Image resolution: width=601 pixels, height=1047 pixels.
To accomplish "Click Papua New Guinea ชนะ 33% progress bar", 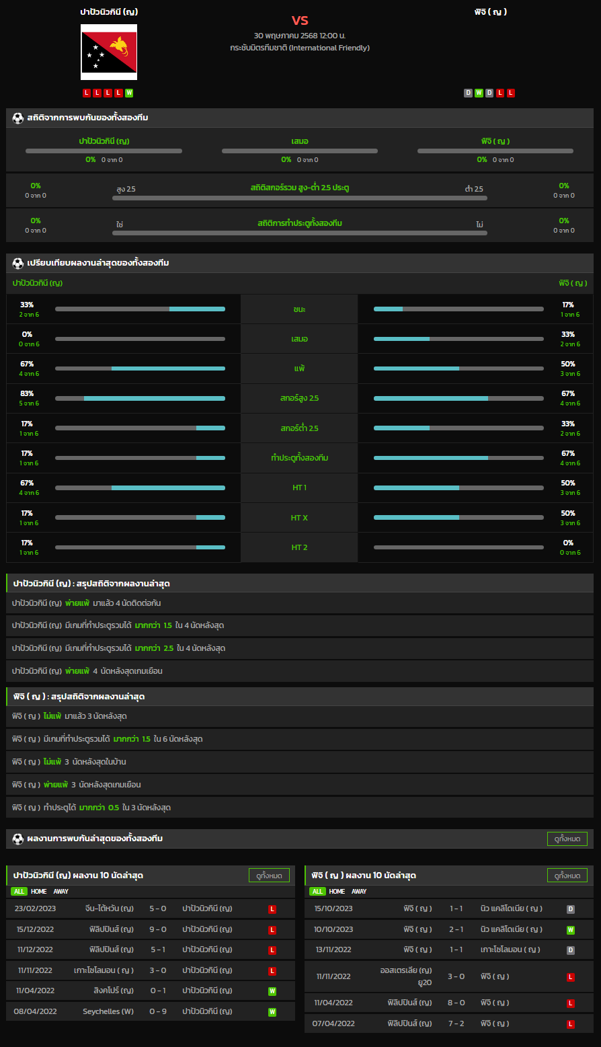I will pyautogui.click(x=140, y=309).
